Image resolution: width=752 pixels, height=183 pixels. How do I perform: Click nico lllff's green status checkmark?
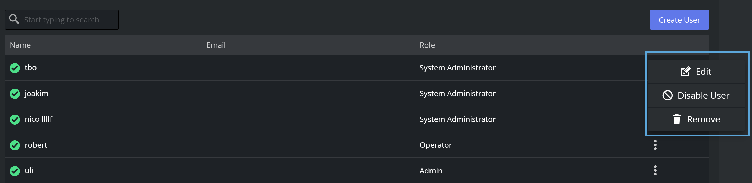[15, 119]
